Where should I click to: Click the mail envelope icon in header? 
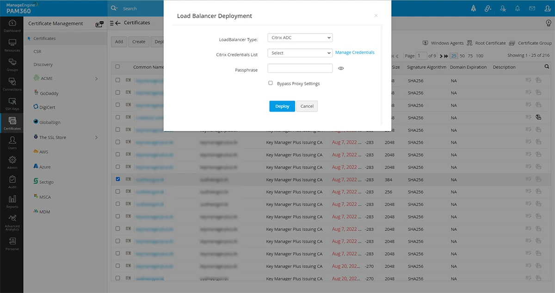coord(532,8)
